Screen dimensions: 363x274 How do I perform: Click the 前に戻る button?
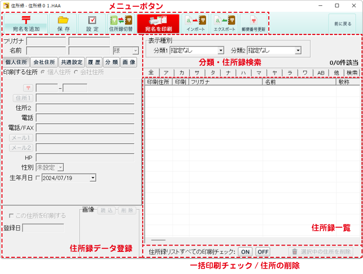click(x=342, y=23)
